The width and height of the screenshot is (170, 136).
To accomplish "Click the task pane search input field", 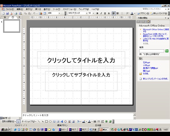I will click(152, 51).
